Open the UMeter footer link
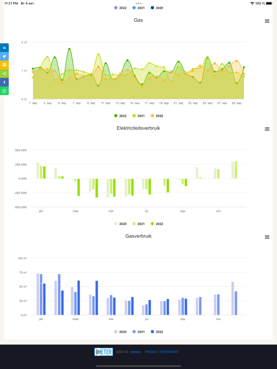The width and height of the screenshot is (277, 369). pyautogui.click(x=135, y=352)
